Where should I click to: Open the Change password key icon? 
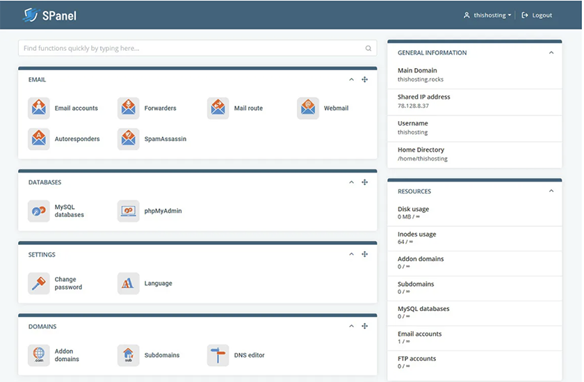pyautogui.click(x=39, y=283)
